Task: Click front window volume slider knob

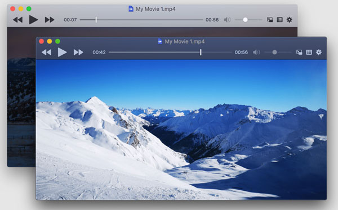Action: coord(274,53)
